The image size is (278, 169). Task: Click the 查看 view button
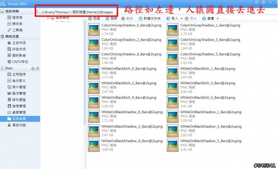(x=208, y=19)
